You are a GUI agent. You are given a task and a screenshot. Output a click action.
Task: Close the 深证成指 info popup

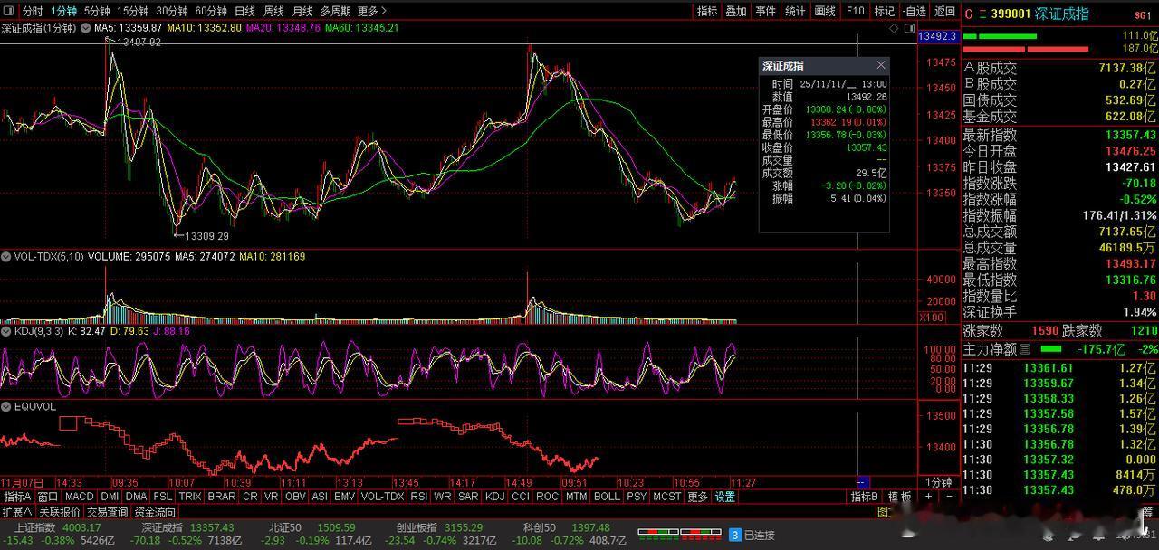pyautogui.click(x=881, y=65)
